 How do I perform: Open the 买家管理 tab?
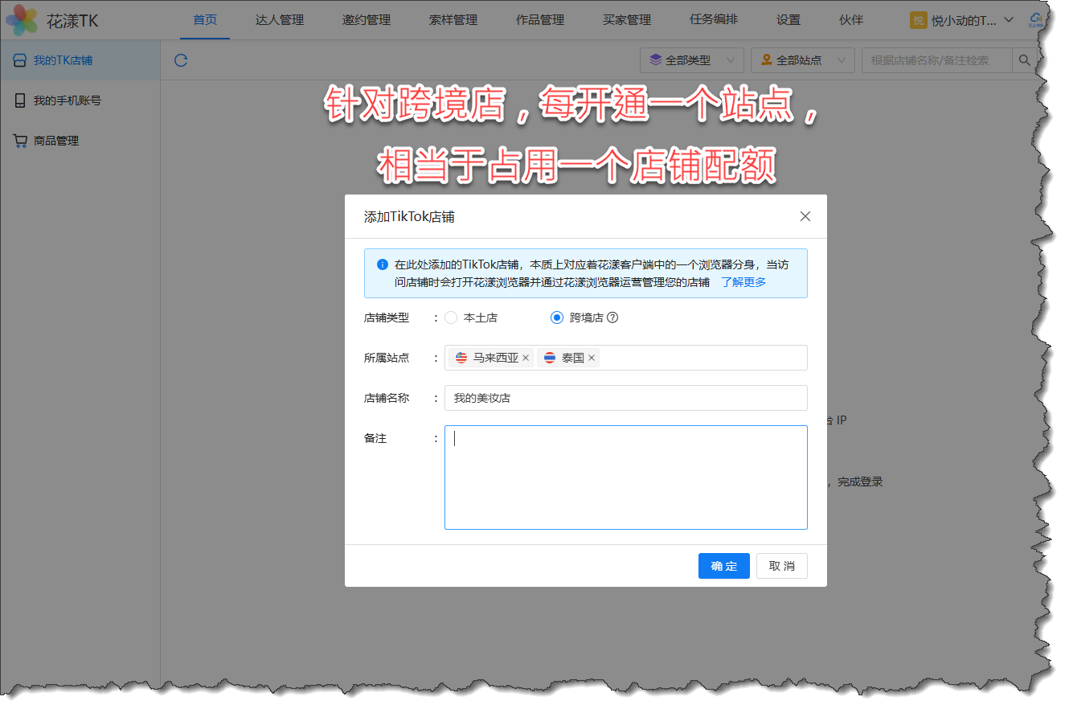(627, 19)
